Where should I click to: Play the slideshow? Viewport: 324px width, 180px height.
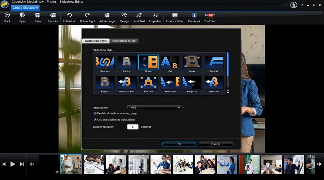coord(13,164)
